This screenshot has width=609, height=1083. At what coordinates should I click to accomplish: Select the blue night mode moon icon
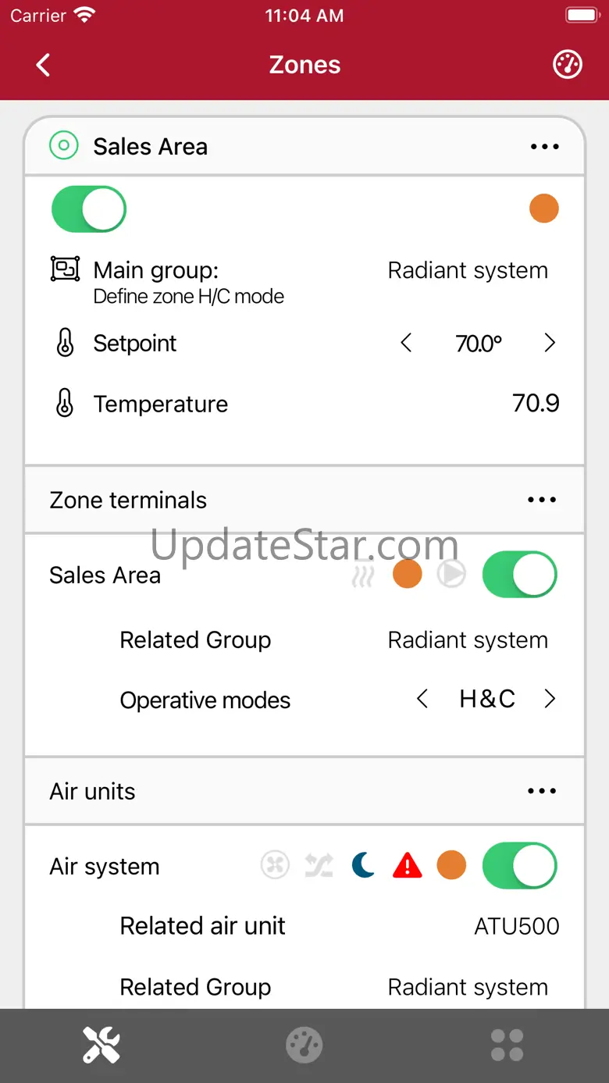coord(363,865)
